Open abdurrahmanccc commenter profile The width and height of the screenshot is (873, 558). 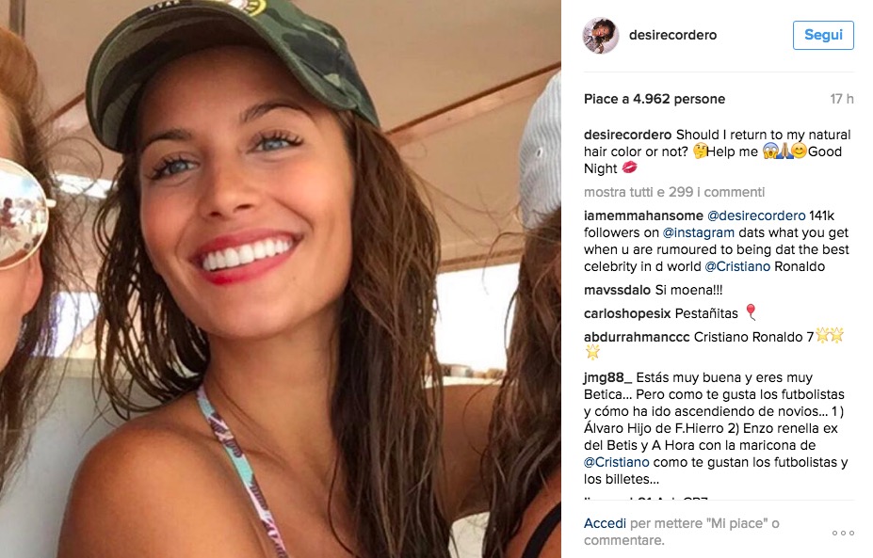coord(637,337)
